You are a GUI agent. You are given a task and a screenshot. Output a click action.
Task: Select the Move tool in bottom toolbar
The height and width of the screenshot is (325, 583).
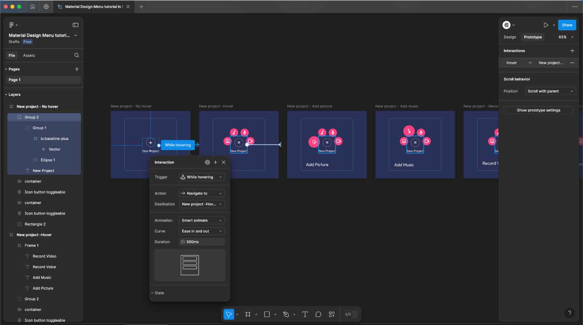(x=229, y=314)
